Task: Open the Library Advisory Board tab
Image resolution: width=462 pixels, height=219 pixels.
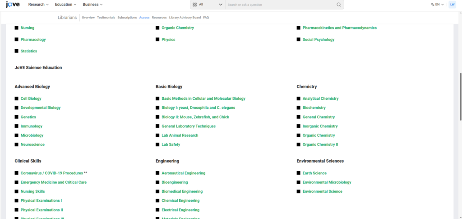Action: coord(185,17)
